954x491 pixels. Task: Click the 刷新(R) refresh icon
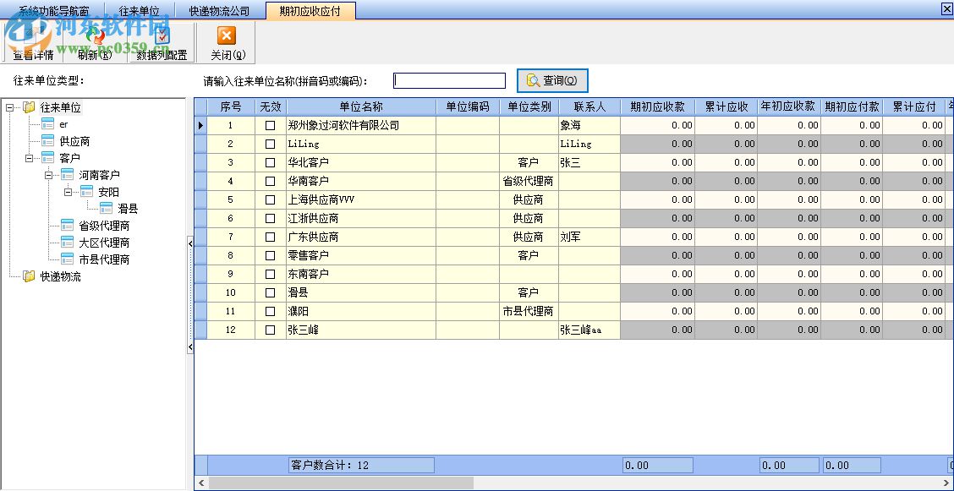click(x=96, y=36)
